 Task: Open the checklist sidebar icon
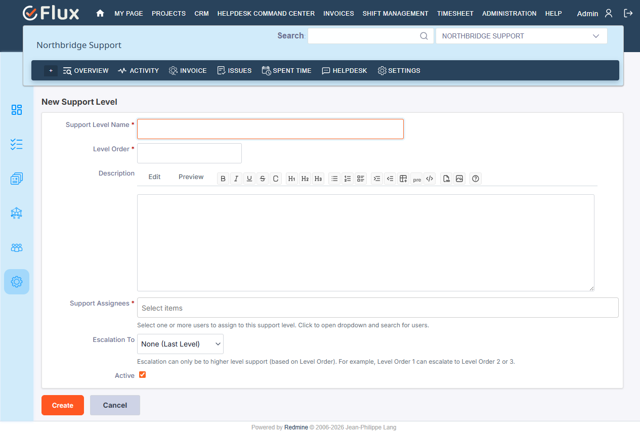pos(17,144)
